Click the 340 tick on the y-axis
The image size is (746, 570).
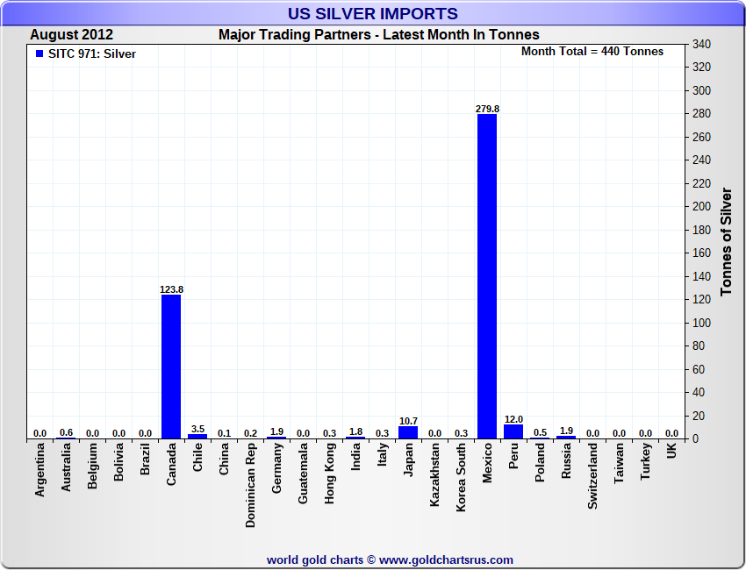tap(701, 45)
